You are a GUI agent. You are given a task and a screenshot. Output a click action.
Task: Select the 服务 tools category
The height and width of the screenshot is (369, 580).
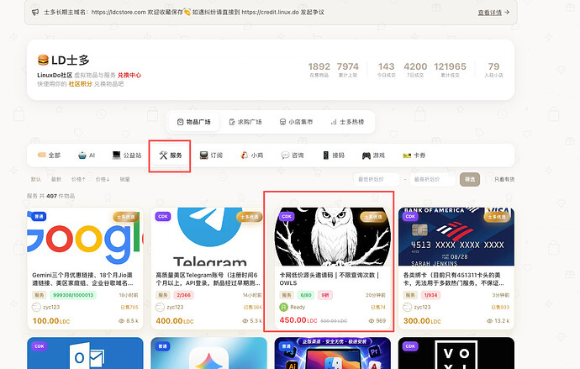pos(170,156)
